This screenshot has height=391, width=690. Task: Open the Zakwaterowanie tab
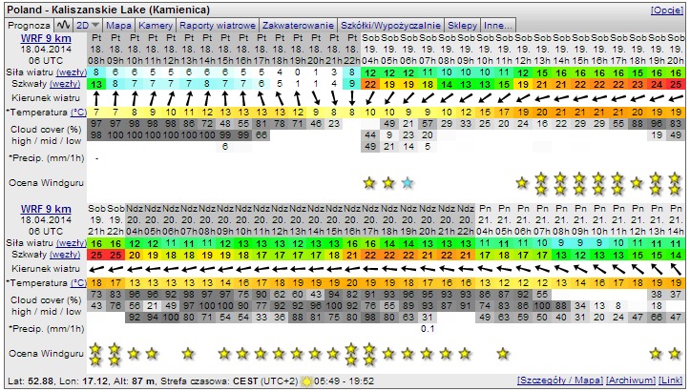pos(298,26)
